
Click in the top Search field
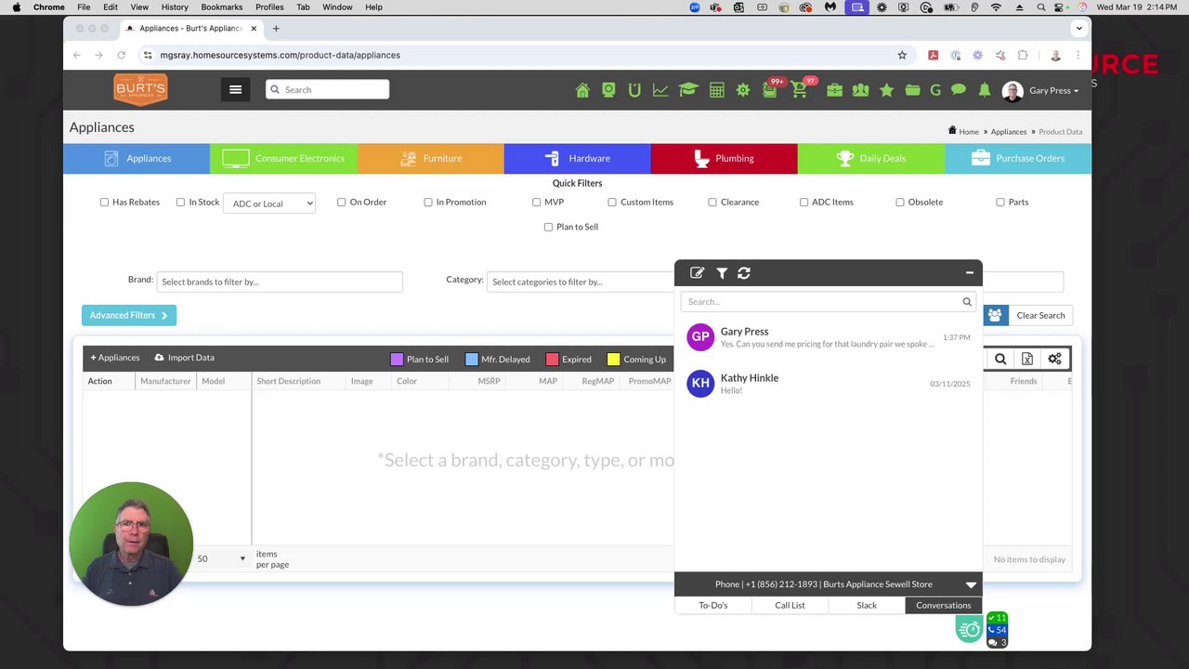click(x=327, y=90)
